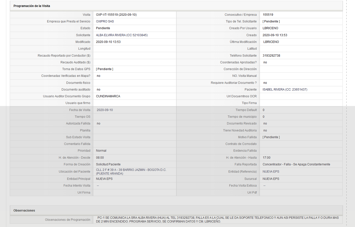Click the Empresa OXIPRO SAS value
This screenshot has width=355, height=227.
(x=105, y=21)
